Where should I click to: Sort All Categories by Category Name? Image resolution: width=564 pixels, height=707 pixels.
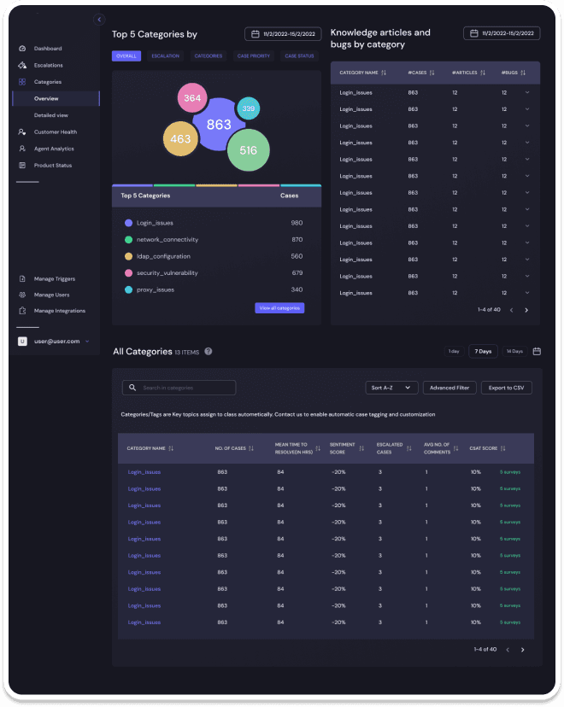[x=171, y=448]
